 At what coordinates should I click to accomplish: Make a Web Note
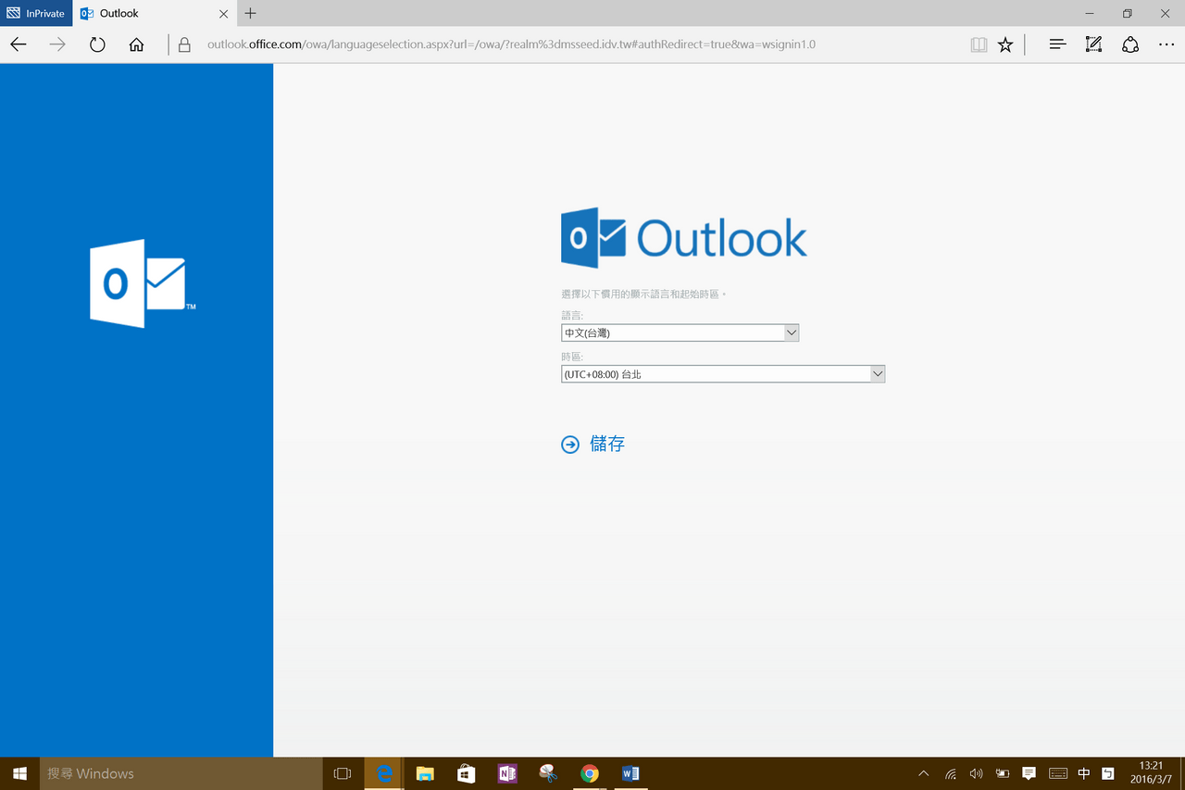[1093, 44]
